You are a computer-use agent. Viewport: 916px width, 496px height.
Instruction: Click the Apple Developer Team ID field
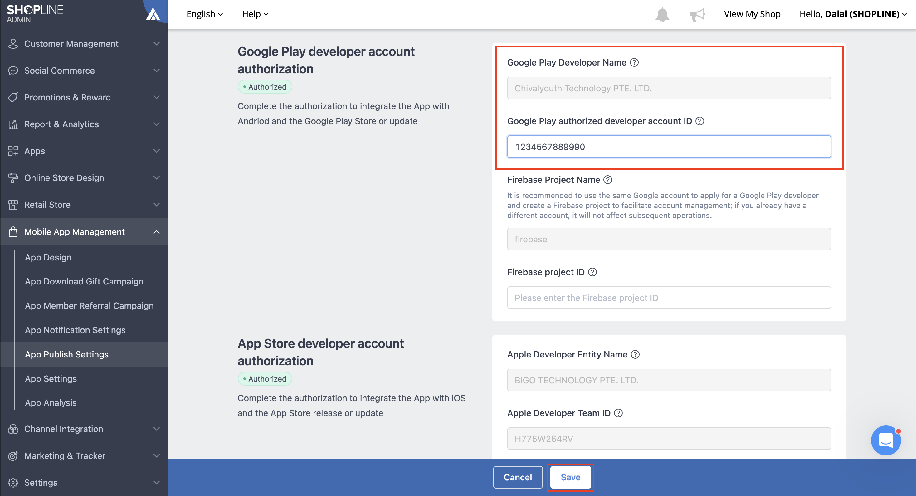(x=669, y=438)
